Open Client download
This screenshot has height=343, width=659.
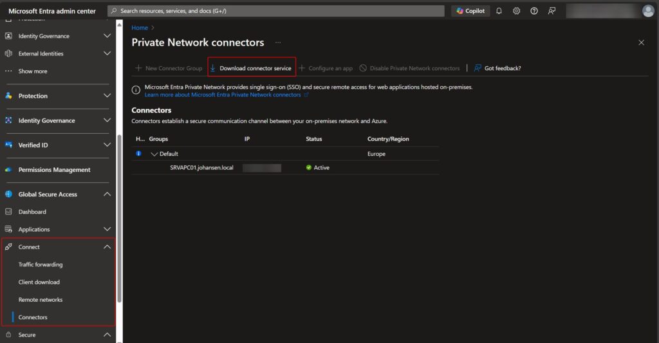click(x=39, y=282)
